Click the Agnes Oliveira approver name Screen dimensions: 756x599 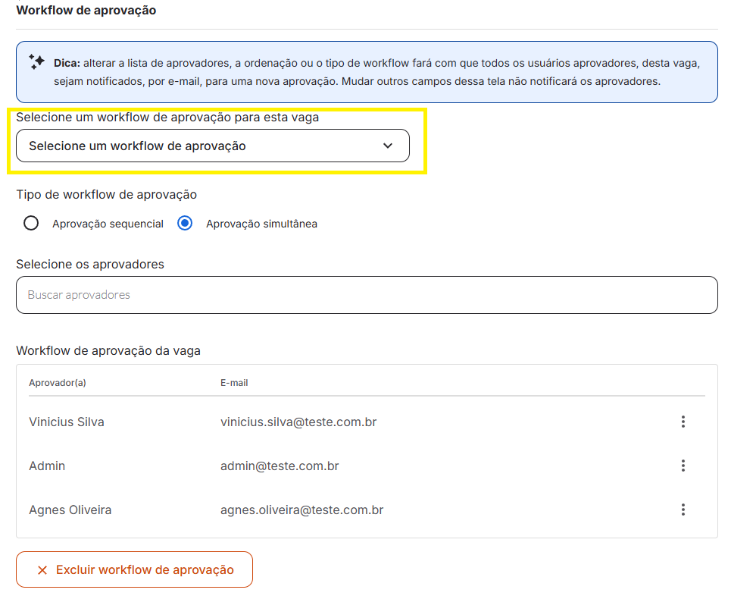pos(70,510)
